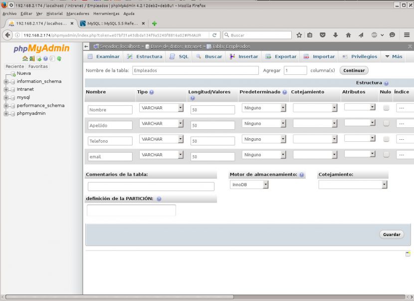
Task: Open the Marcadores menu
Action: tap(78, 14)
